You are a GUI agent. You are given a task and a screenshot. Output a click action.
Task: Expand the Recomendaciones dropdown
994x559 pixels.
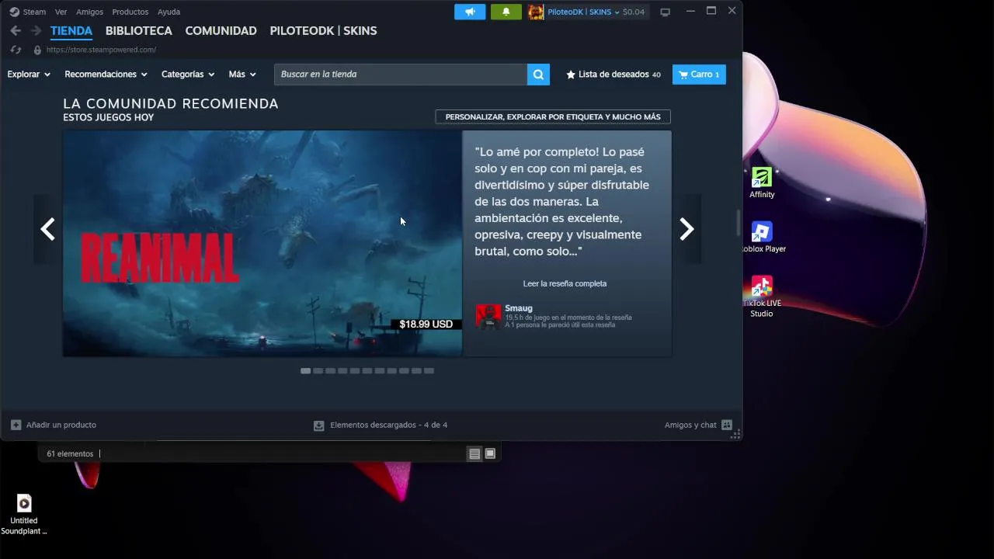click(106, 75)
